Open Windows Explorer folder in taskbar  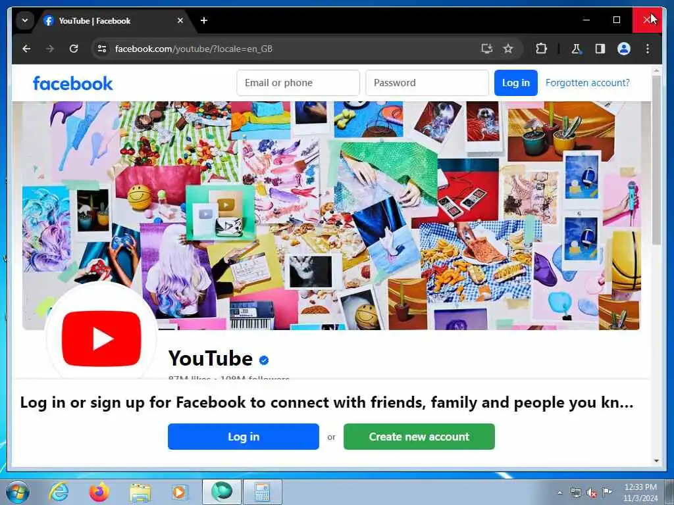(x=140, y=492)
